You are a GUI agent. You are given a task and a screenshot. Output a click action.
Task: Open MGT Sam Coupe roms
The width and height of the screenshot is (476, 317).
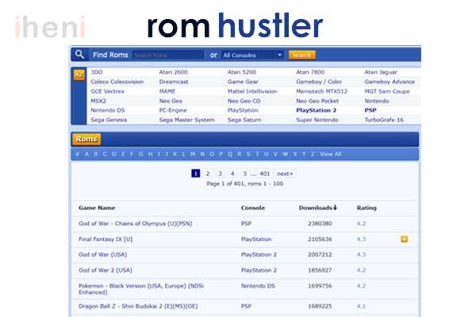[387, 91]
